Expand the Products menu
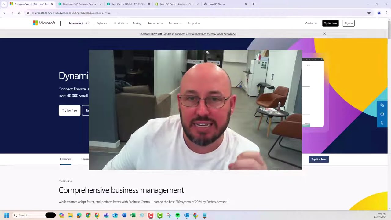Screen dimensions: 391x220 coord(121,23)
